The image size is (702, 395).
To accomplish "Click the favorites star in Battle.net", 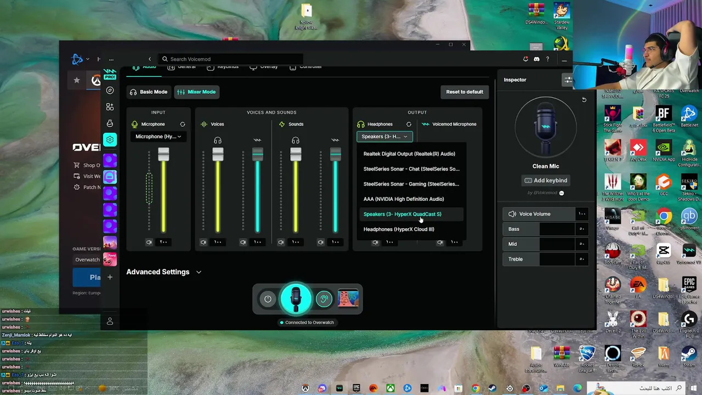I will [x=77, y=80].
